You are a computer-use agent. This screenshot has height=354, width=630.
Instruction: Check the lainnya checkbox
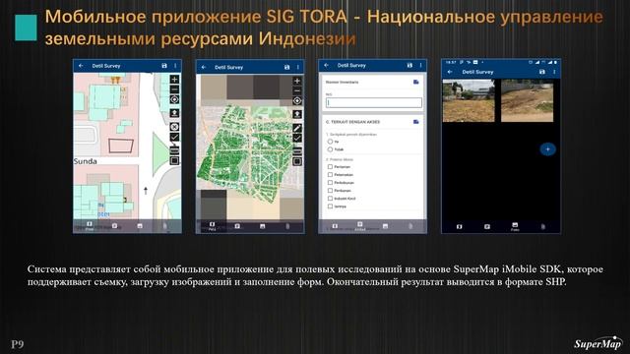(330, 206)
